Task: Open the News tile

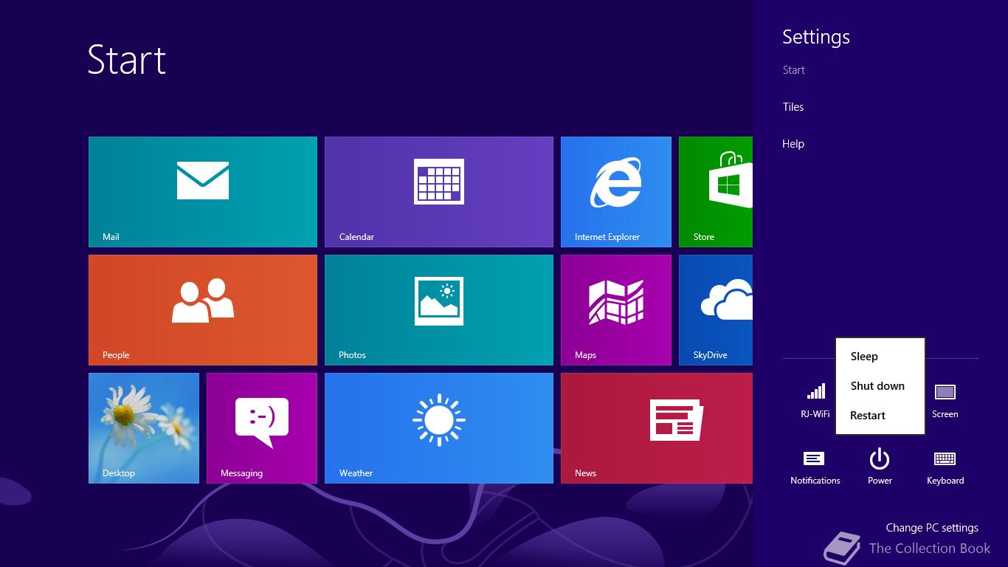Action: pos(657,428)
